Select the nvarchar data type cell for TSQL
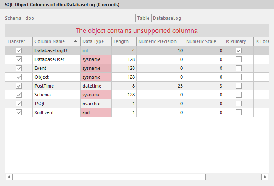Image resolution: width=274 pixels, height=186 pixels. 96,104
